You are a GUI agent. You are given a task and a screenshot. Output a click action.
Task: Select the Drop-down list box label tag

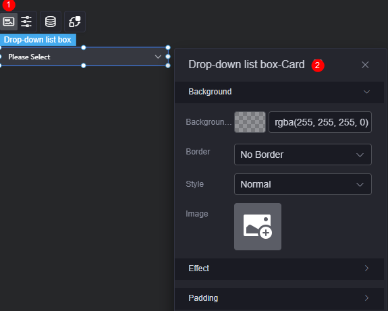38,40
